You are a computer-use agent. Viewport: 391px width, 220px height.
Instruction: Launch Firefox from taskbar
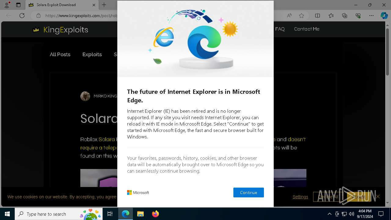(x=155, y=214)
